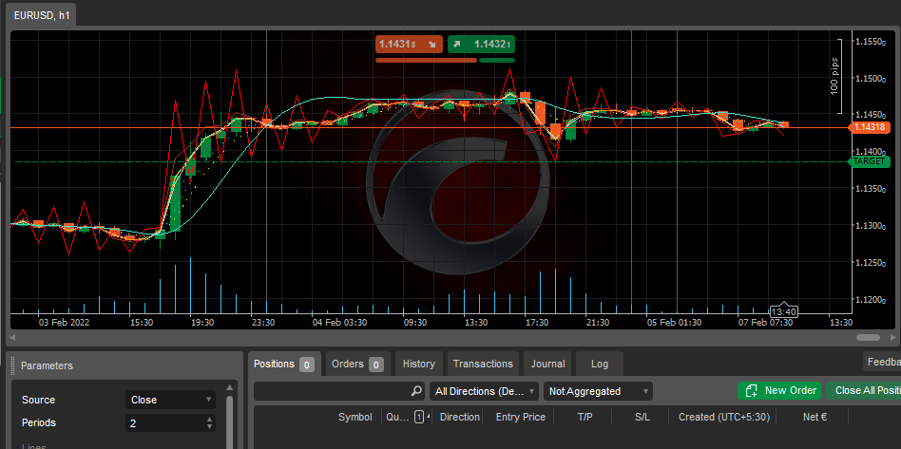Open the History tab

[x=419, y=364]
